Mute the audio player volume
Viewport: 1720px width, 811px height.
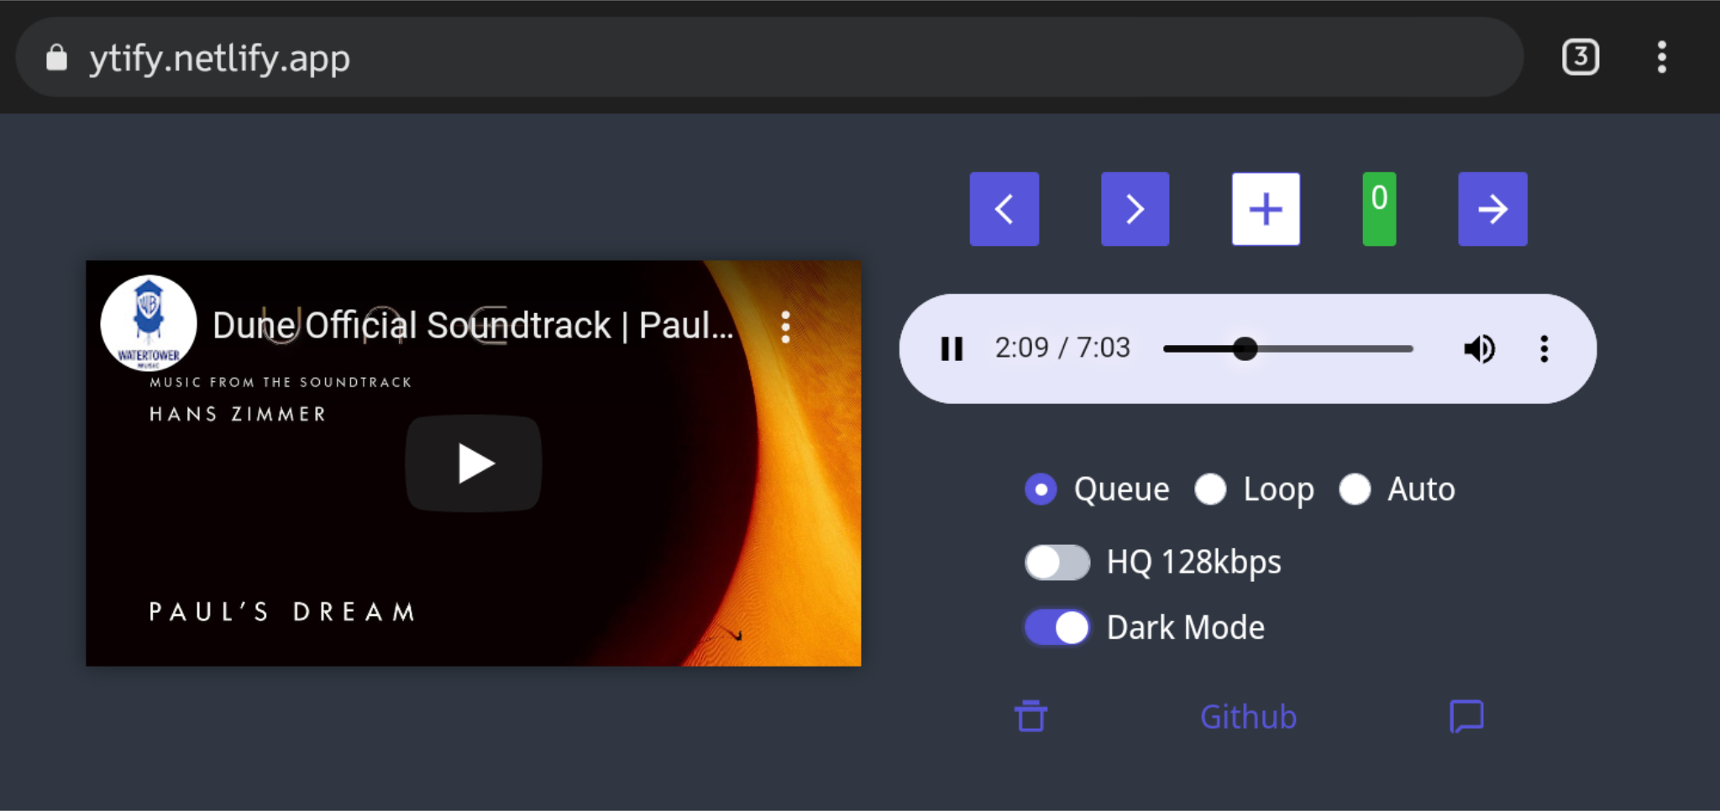(1479, 348)
